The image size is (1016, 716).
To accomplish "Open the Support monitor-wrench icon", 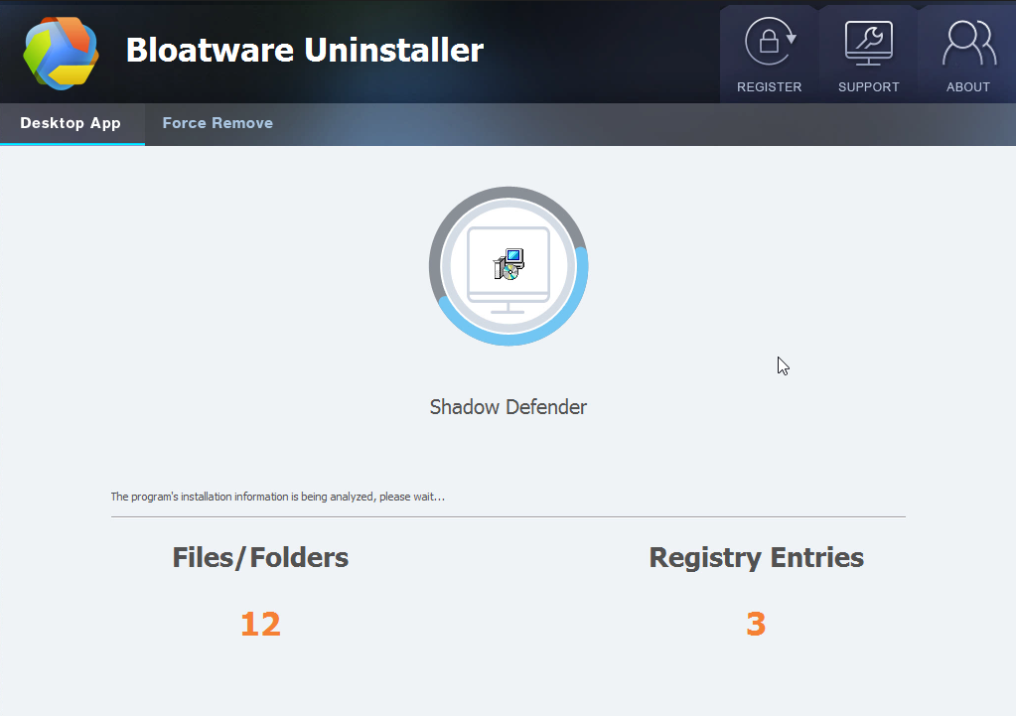I will [x=869, y=43].
